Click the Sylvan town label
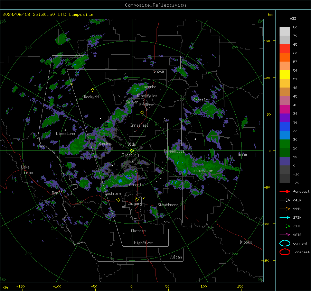This screenshot has width=311, height=291. point(132,102)
